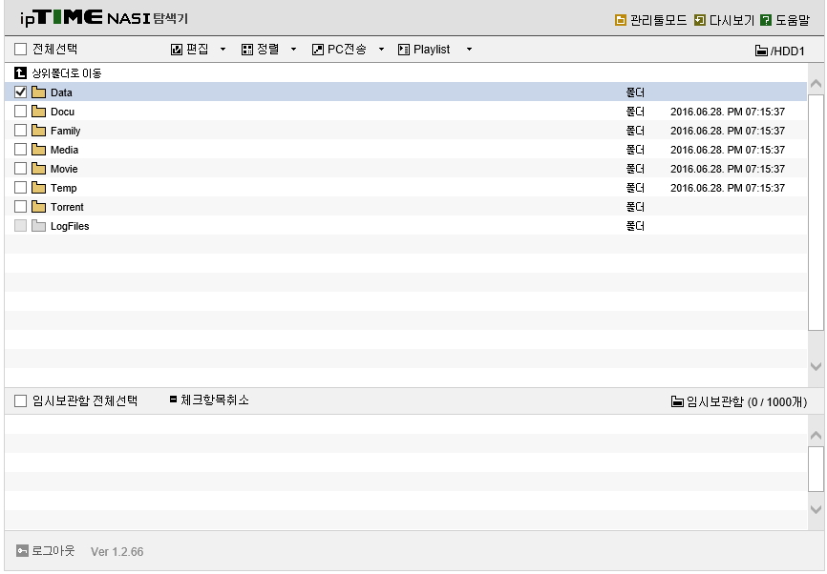Click the 도움말 link text

click(x=793, y=20)
